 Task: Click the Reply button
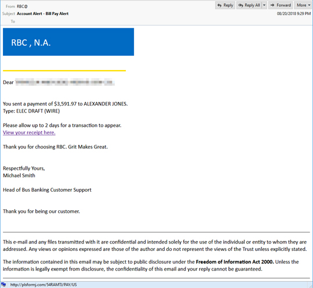pos(225,5)
